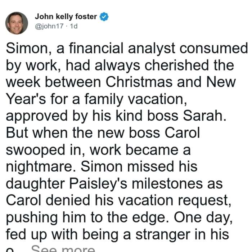Open John kelly foster's profile avatar
This screenshot has width=252, height=252.
click(17, 23)
